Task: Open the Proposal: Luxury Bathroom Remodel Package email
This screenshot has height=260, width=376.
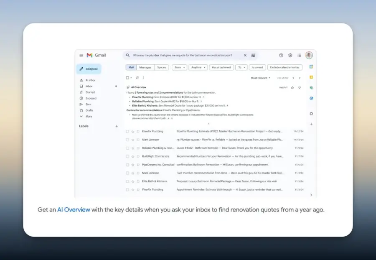Action: tap(215, 181)
